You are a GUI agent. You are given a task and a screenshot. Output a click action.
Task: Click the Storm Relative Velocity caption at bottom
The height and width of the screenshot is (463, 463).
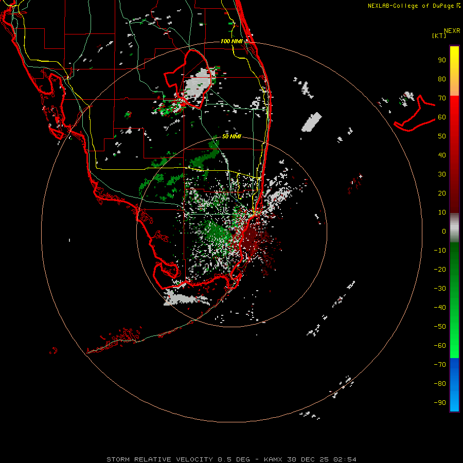231,459
